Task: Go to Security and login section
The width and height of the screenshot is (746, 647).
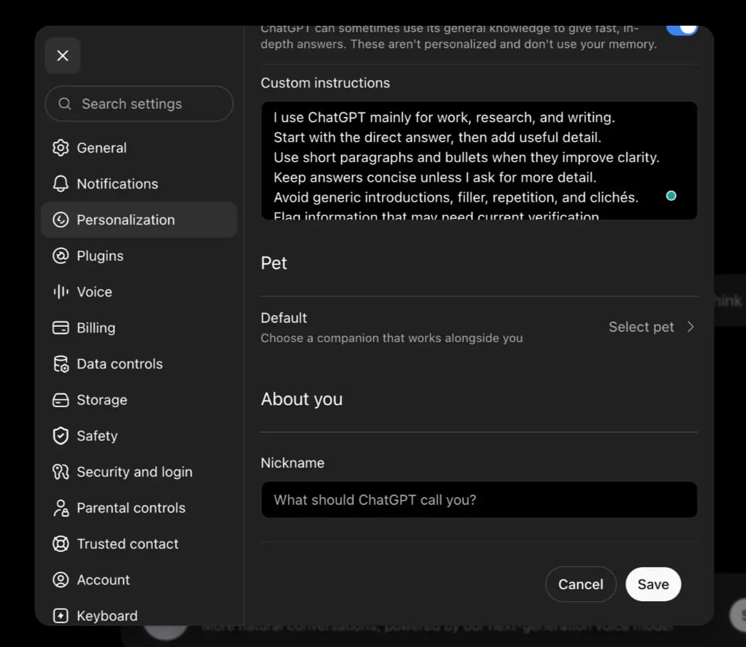Action: pyautogui.click(x=139, y=472)
